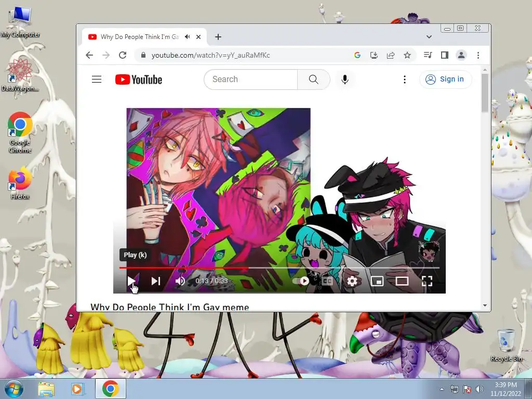Click the browser Forward arrow
Screen dimensions: 532x399
(x=106, y=55)
